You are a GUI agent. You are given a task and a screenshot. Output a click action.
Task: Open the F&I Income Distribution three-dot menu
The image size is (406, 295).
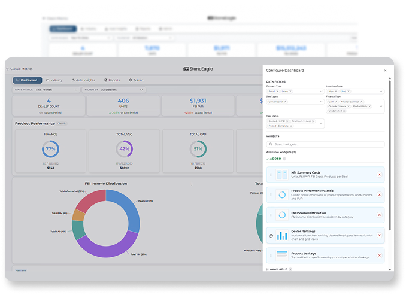click(x=192, y=184)
